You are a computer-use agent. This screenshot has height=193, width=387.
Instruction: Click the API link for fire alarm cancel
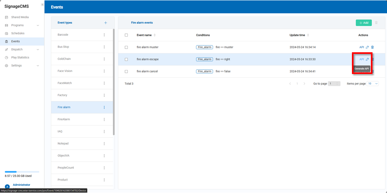(x=362, y=71)
